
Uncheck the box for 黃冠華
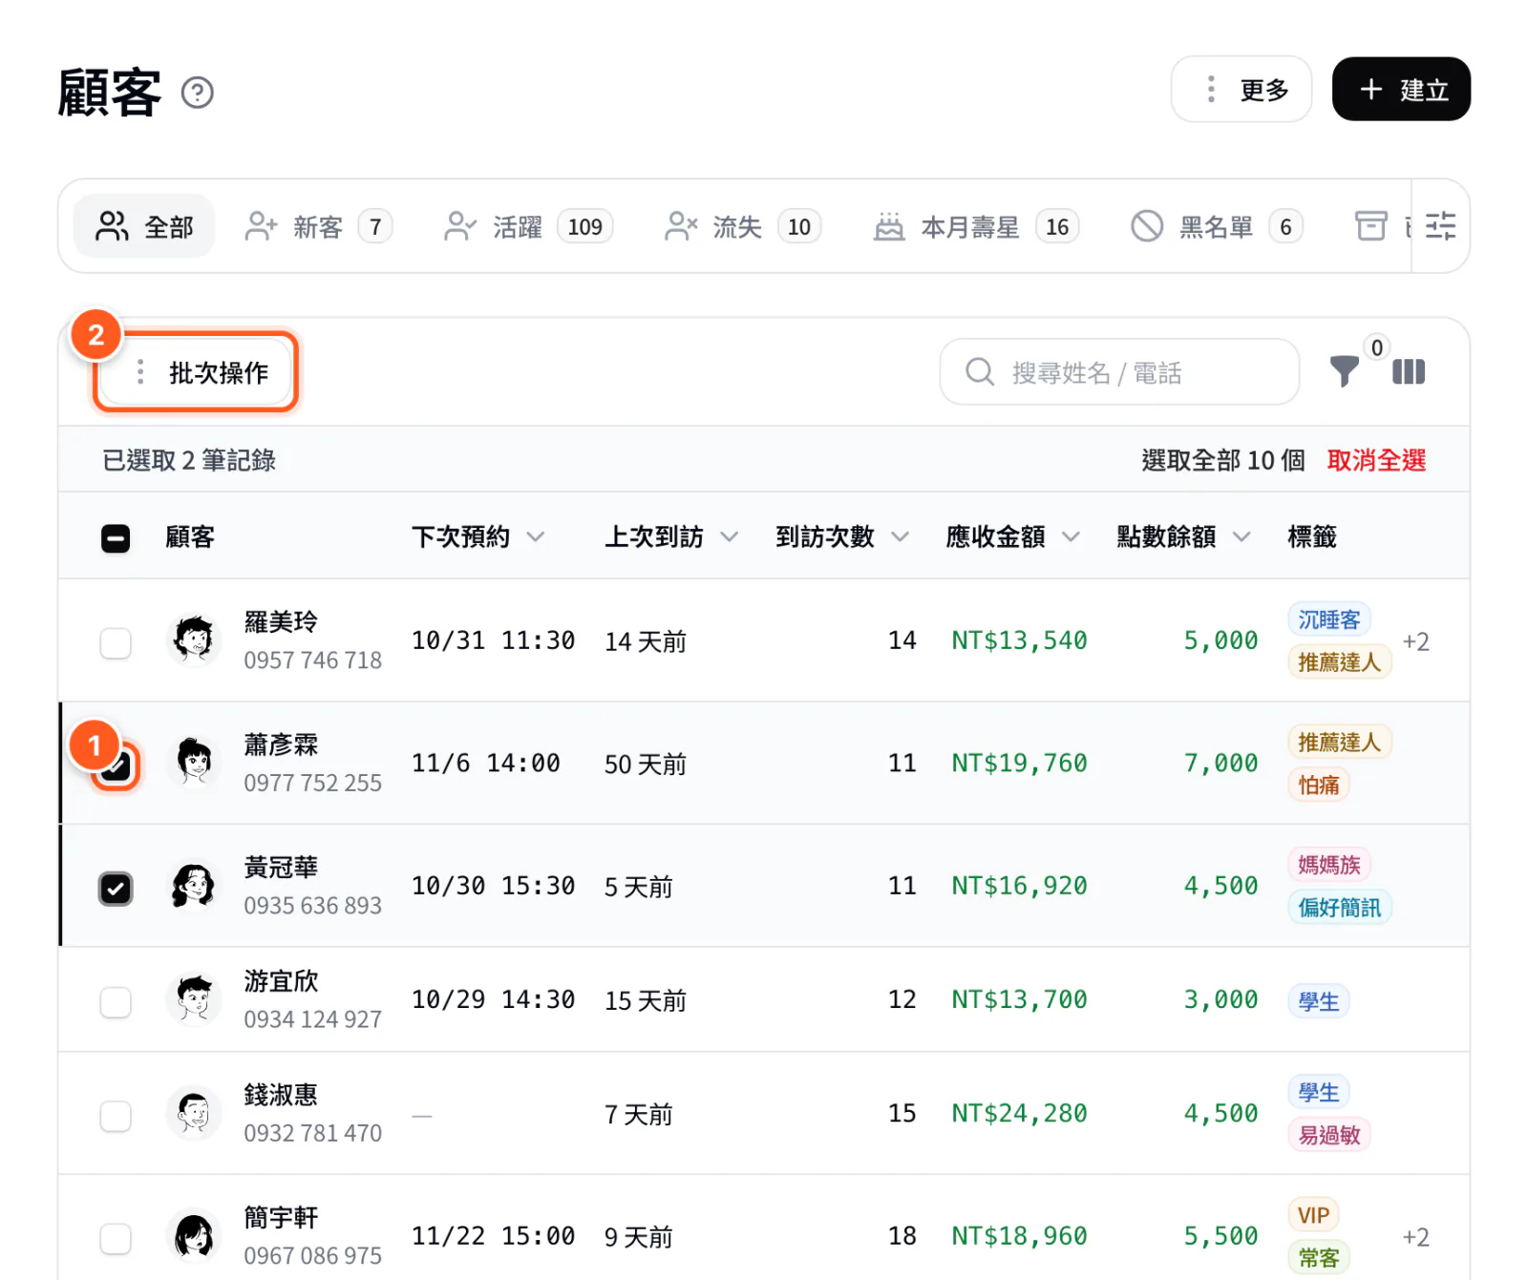click(116, 889)
